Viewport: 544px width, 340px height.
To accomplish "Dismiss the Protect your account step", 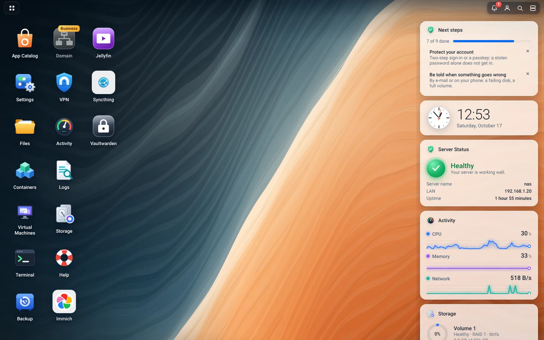I will (x=528, y=51).
